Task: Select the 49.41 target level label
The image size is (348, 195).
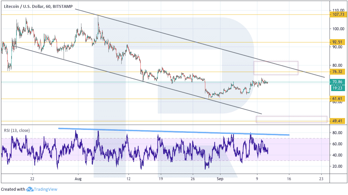Action: coord(337,121)
